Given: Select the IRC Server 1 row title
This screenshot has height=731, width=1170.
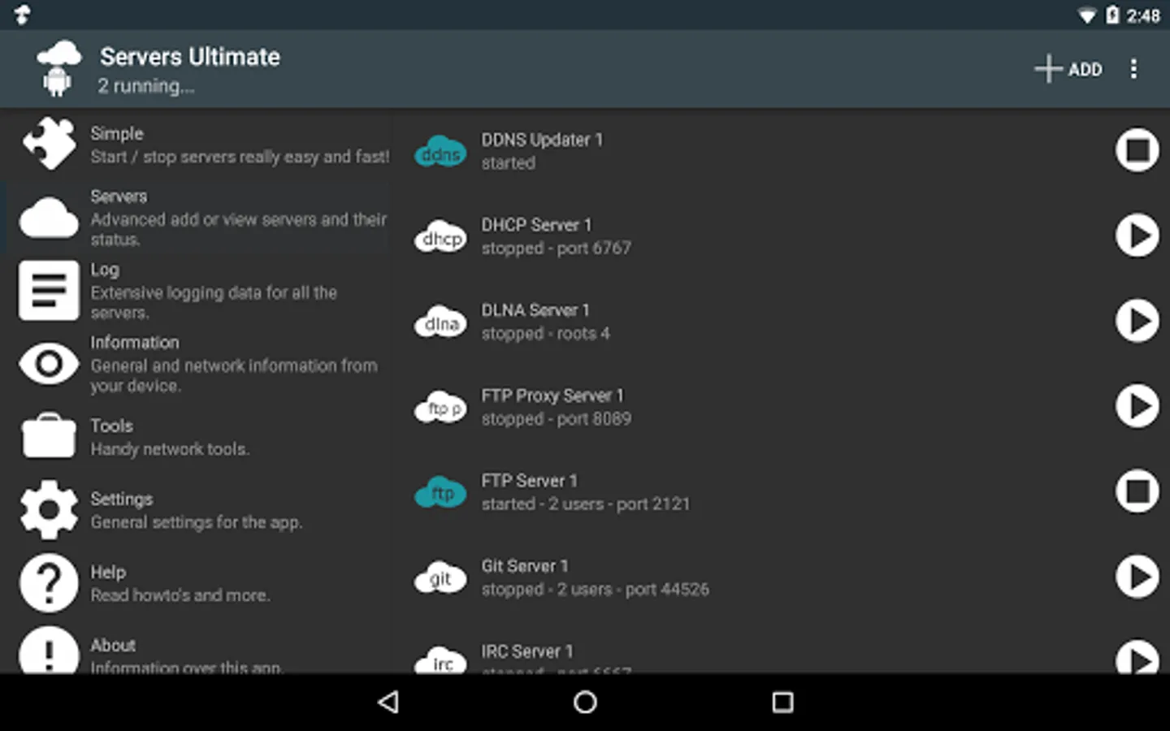Looking at the screenshot, I should pos(527,651).
